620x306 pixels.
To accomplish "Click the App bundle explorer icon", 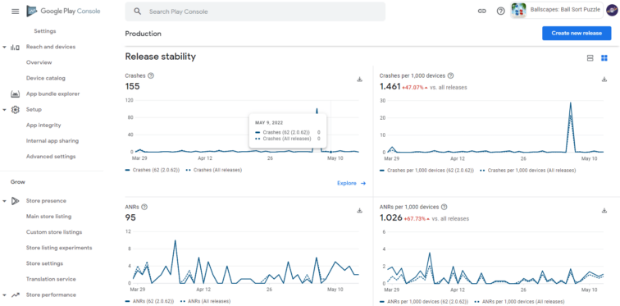I will click(15, 94).
